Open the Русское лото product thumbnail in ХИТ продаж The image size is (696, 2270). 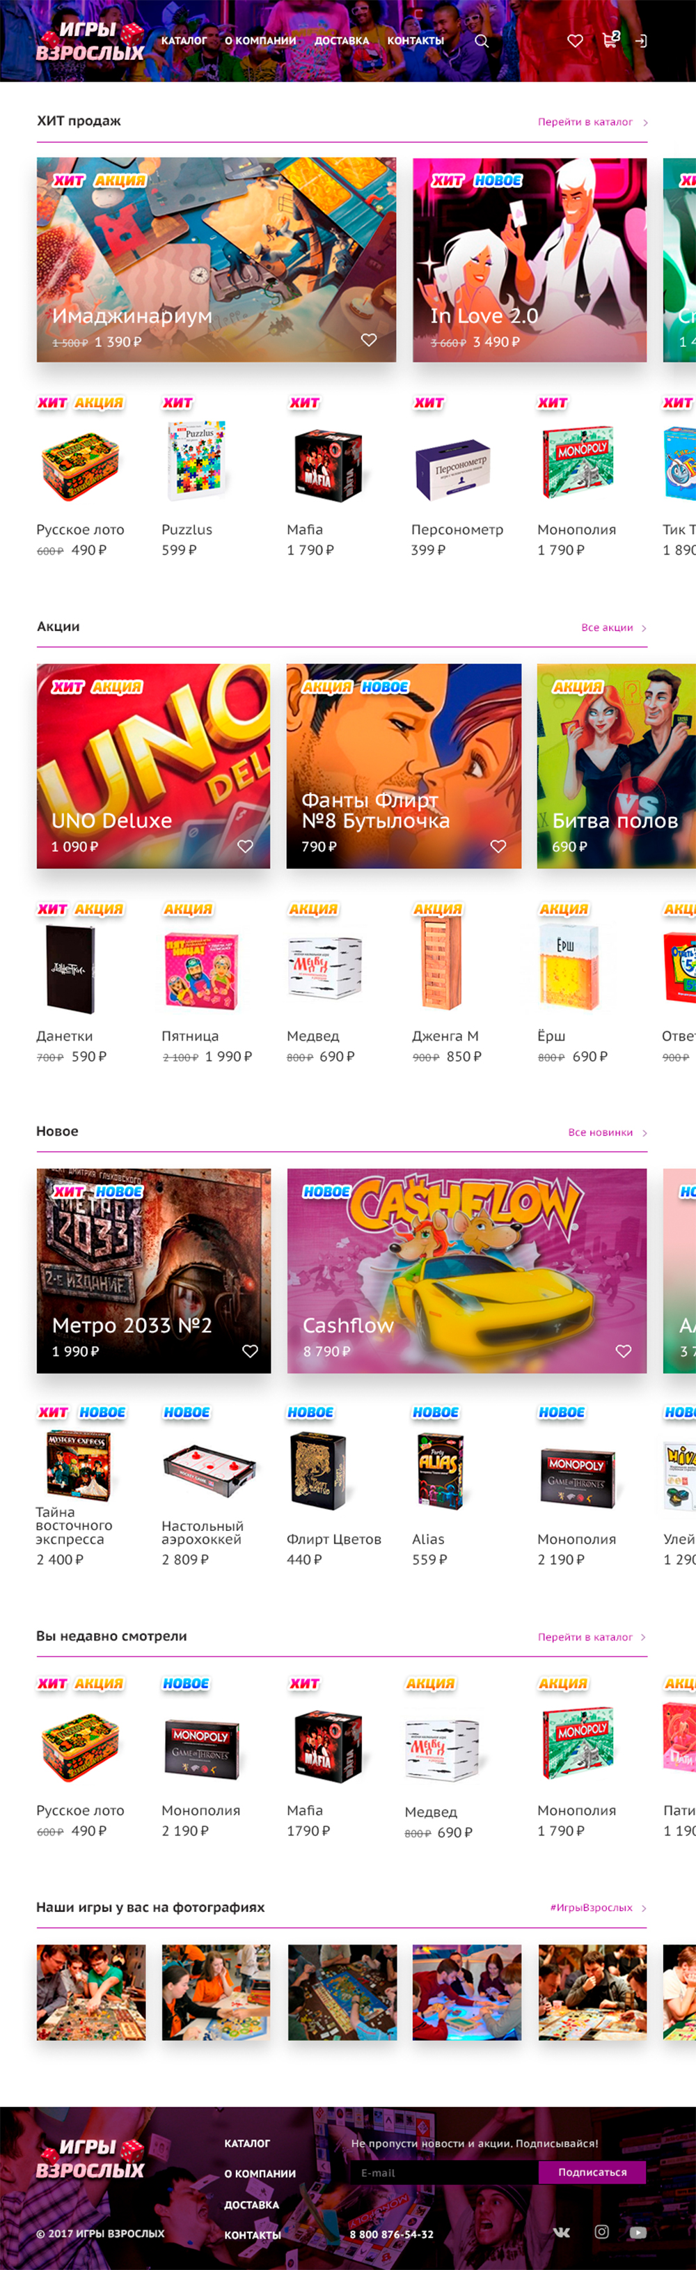(80, 465)
